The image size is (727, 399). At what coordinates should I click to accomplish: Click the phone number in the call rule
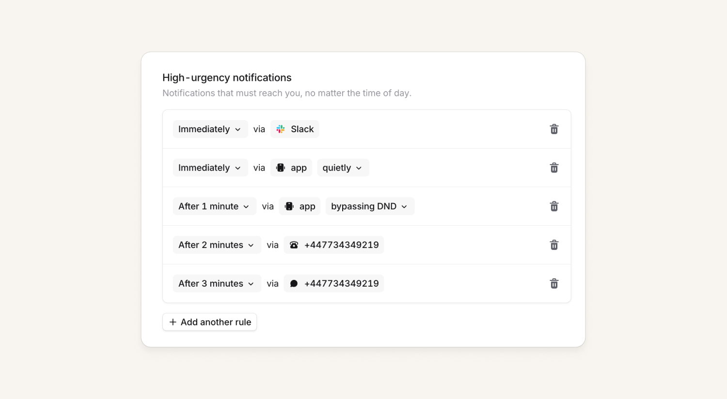(341, 245)
